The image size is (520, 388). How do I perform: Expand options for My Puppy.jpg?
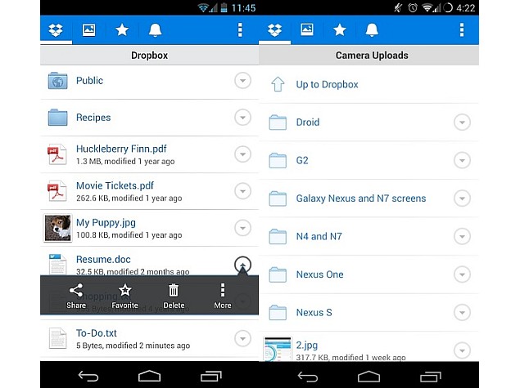(242, 228)
